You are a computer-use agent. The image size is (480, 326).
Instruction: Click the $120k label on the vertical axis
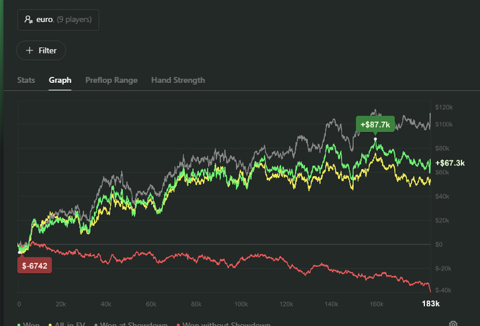pyautogui.click(x=444, y=108)
